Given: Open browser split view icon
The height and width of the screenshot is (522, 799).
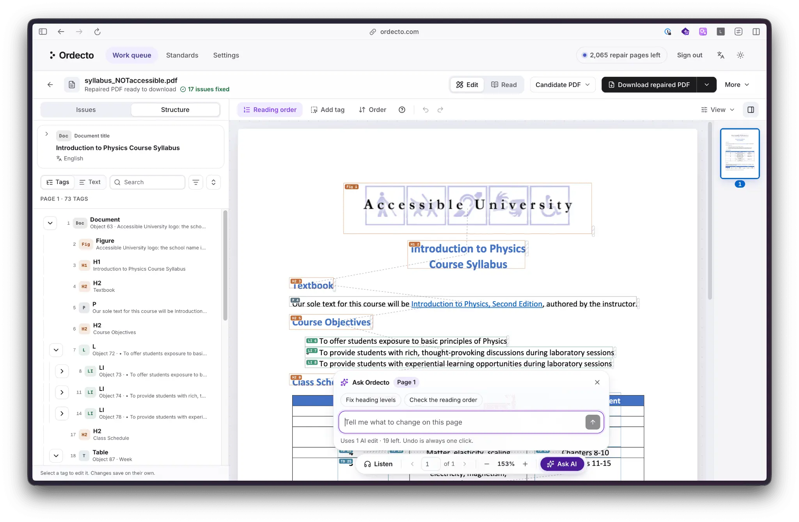Looking at the screenshot, I should tap(756, 32).
